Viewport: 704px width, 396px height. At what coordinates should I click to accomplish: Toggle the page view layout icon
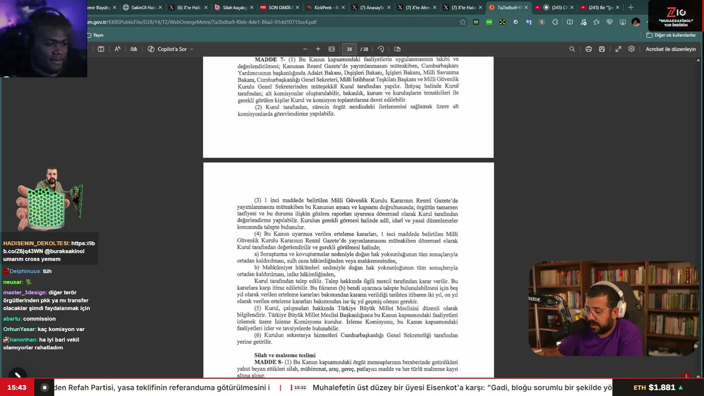pyautogui.click(x=397, y=49)
